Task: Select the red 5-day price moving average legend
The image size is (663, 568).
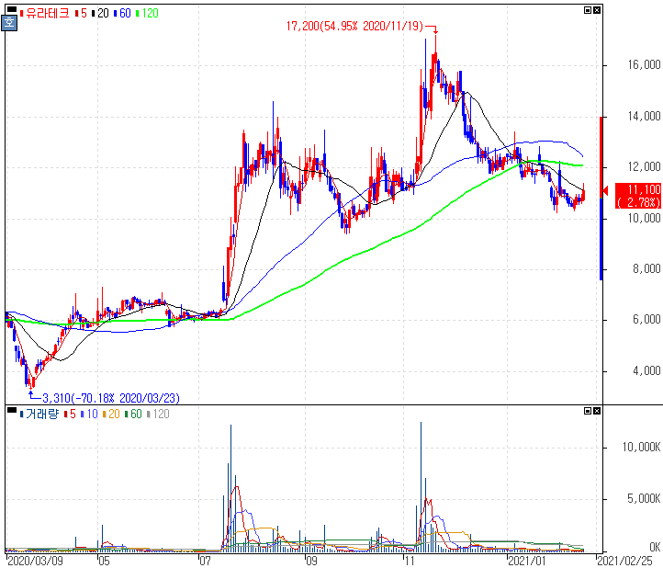Action: coord(81,14)
